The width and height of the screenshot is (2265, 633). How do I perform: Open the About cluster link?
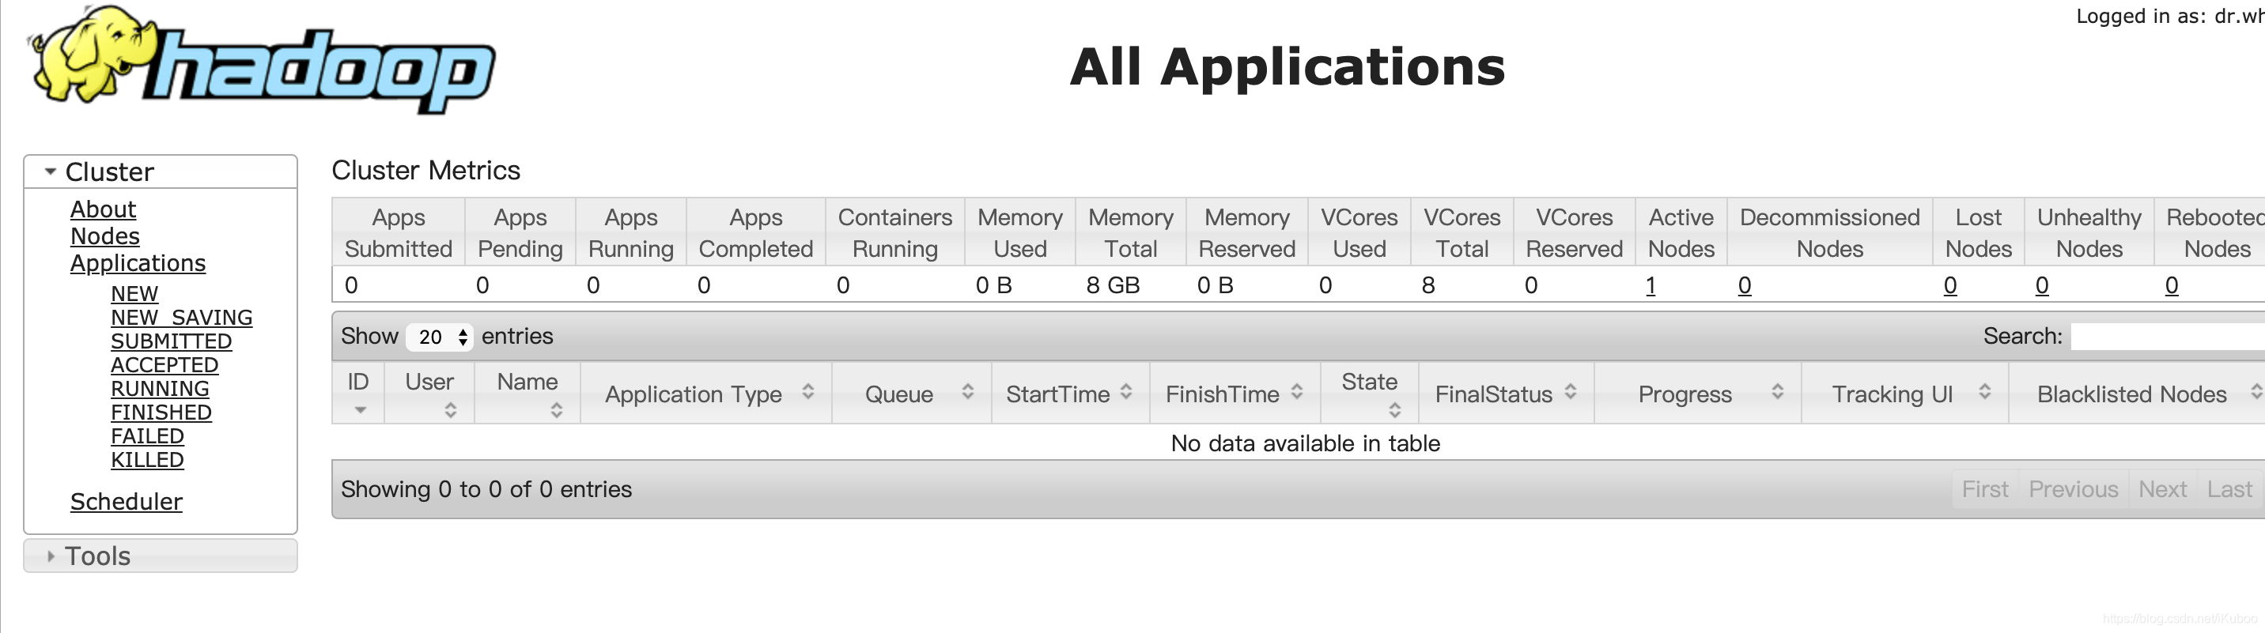tap(103, 209)
